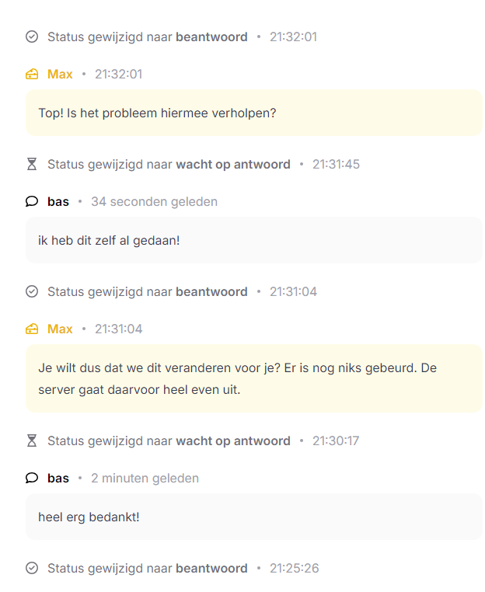Click Max's agent icon at 21:31:04
This screenshot has height=592, width=485.
[32, 329]
